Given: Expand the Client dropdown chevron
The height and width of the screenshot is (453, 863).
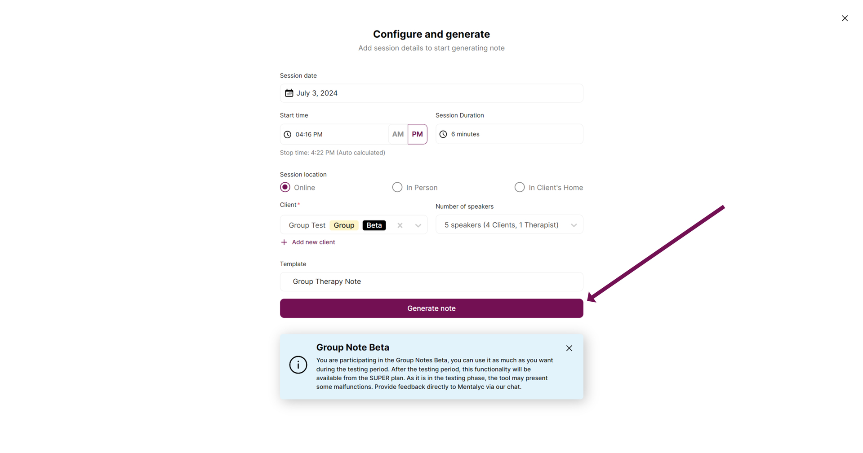Looking at the screenshot, I should coord(418,225).
